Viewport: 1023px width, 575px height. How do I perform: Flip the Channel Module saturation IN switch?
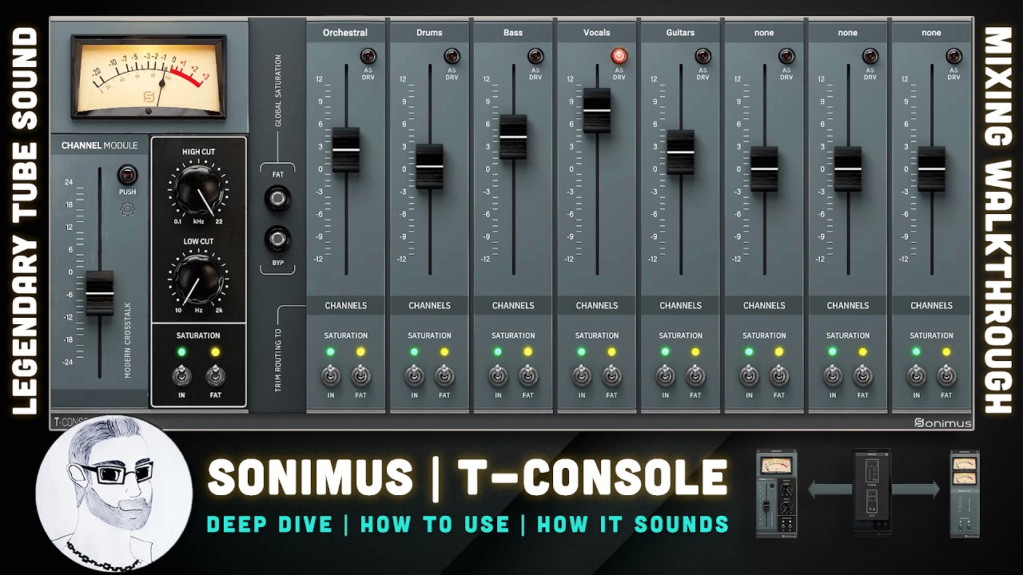click(181, 375)
